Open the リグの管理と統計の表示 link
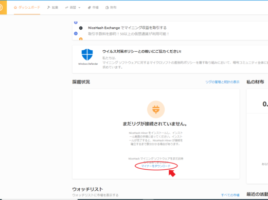Screen dimensions: 268x200 click(222, 82)
